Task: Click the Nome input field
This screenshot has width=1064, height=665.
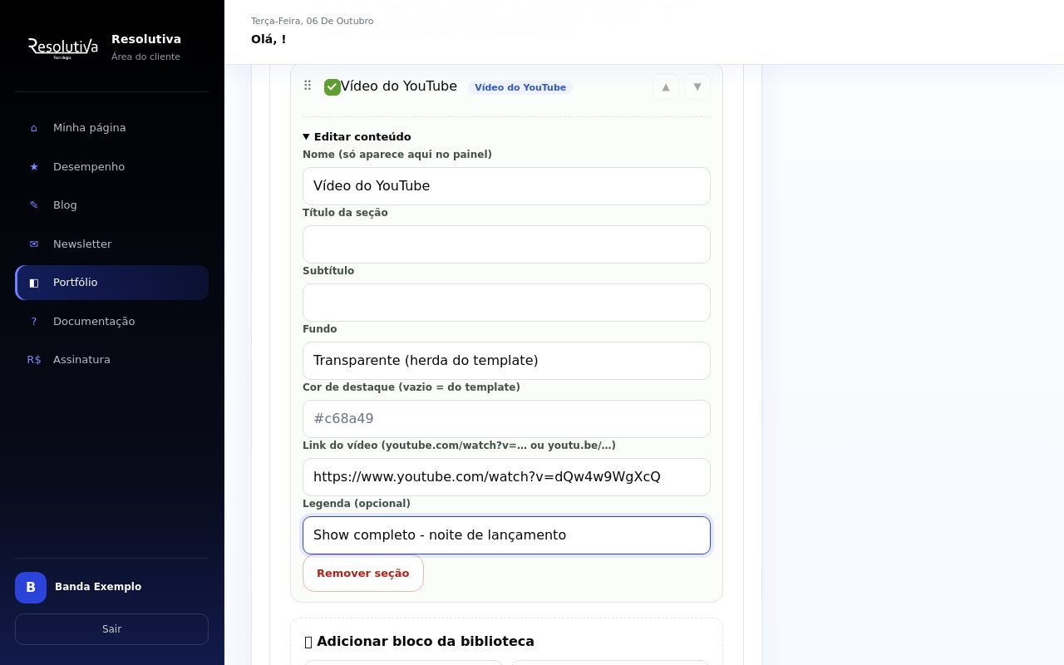Action: pos(506,186)
